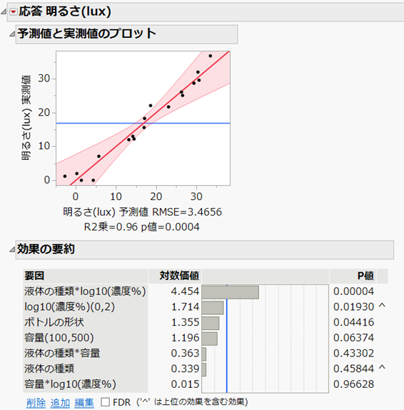Click the 明るさ(lux) 実測値 y-axis label

pyautogui.click(x=26, y=117)
